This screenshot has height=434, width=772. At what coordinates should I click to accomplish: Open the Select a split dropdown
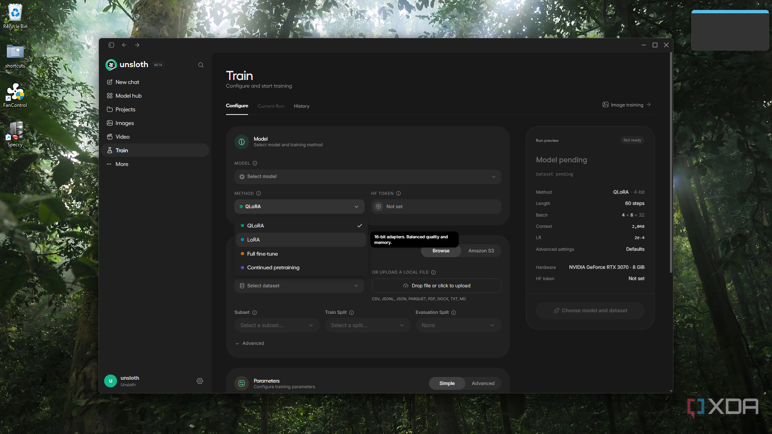tap(368, 325)
